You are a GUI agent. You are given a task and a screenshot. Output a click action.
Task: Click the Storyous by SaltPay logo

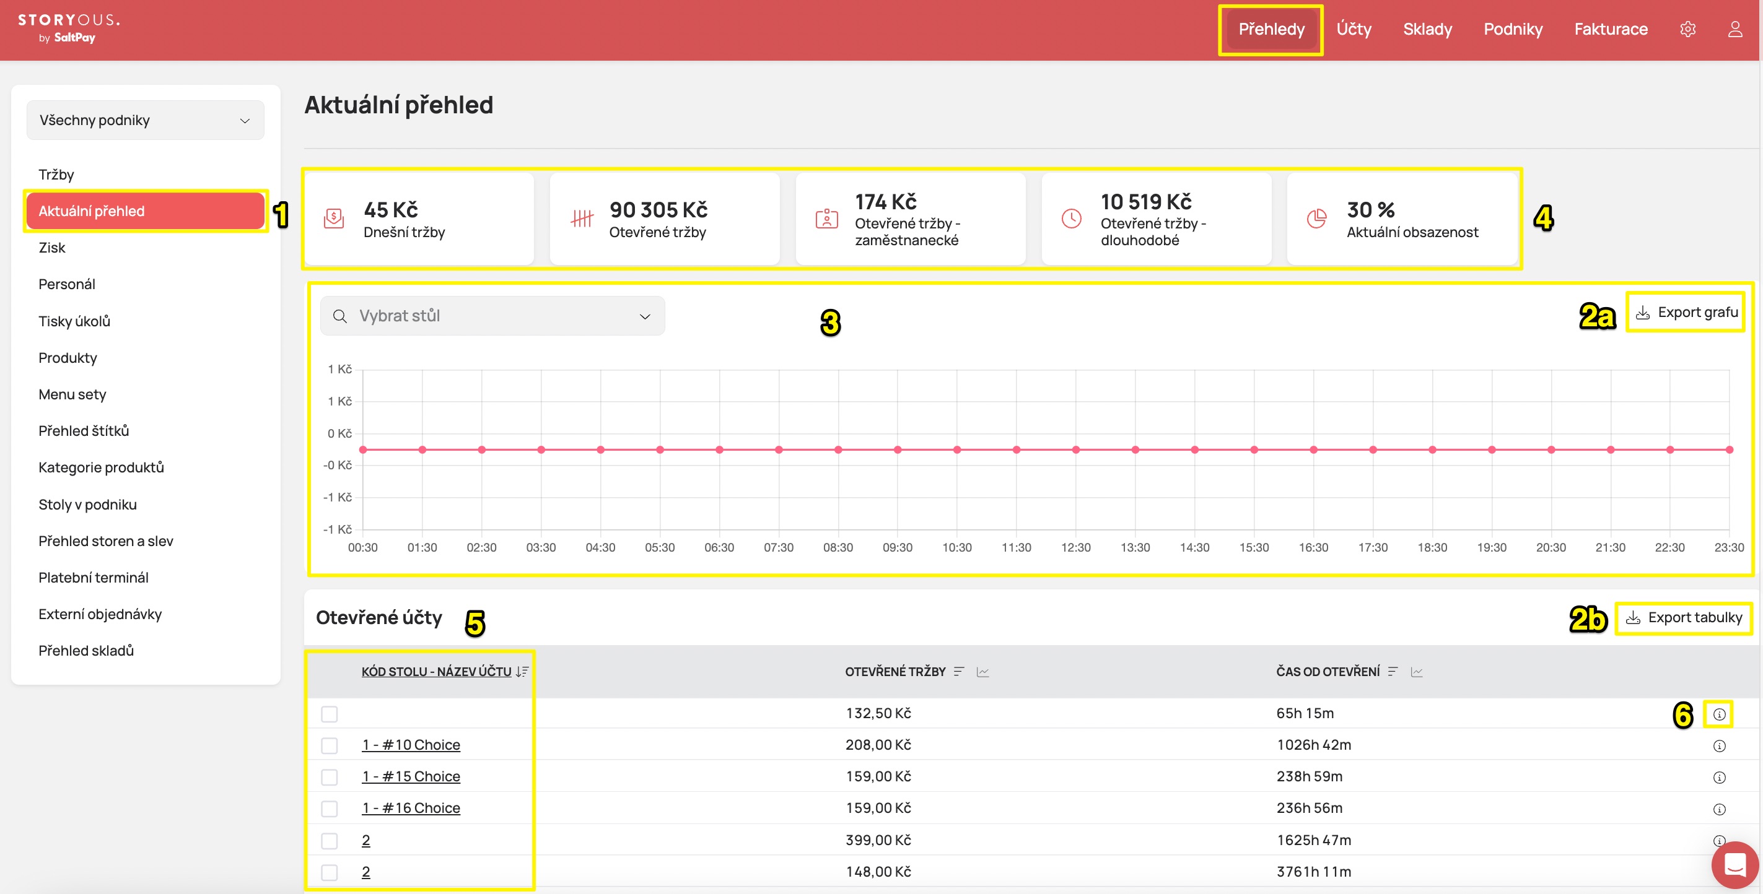click(x=68, y=28)
